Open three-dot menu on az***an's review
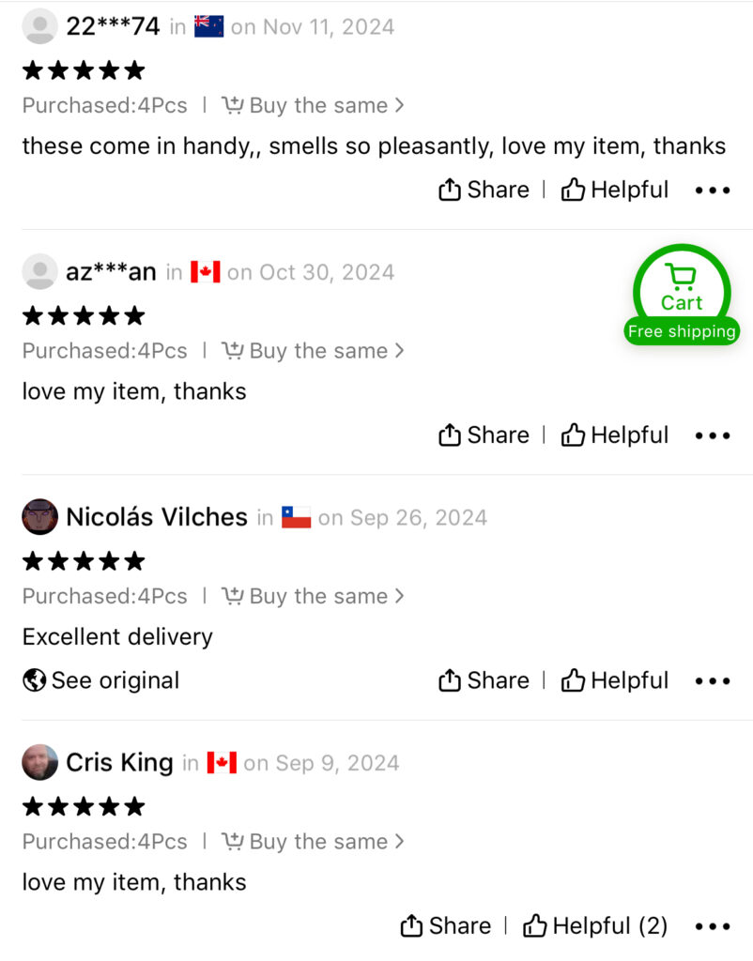 tap(713, 435)
